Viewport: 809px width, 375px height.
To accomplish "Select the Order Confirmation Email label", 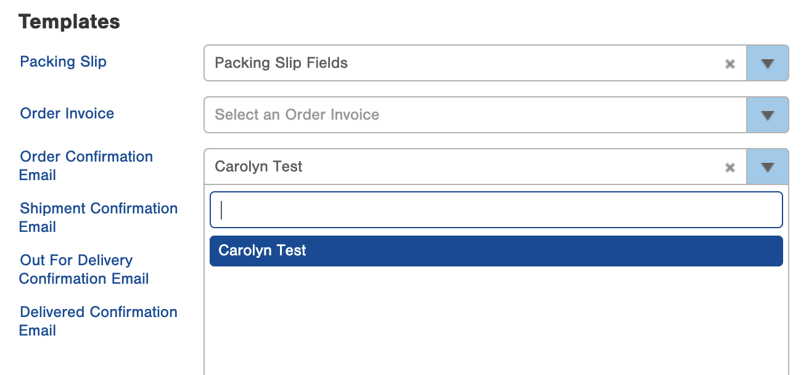I will (86, 165).
